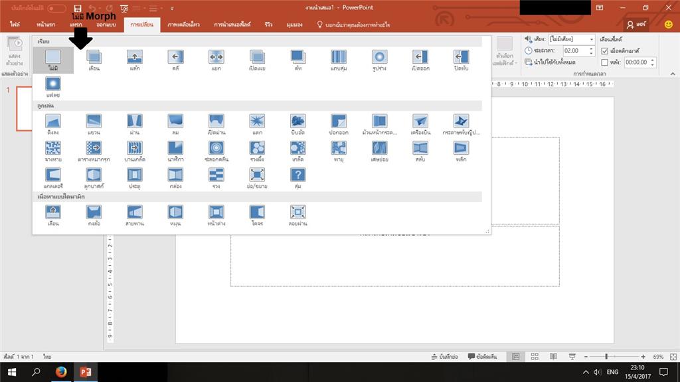680x382 pixels.
Task: Choose the Conveyor dynamic content transition
Action: click(134, 215)
